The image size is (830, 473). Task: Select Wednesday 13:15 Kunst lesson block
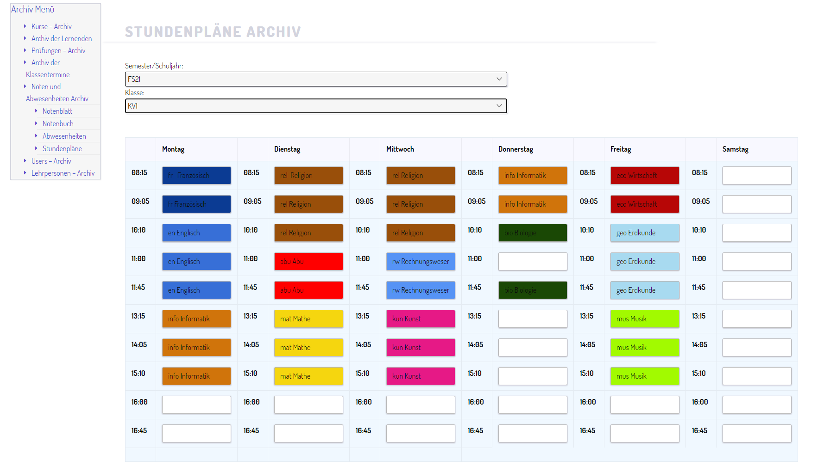coord(421,319)
